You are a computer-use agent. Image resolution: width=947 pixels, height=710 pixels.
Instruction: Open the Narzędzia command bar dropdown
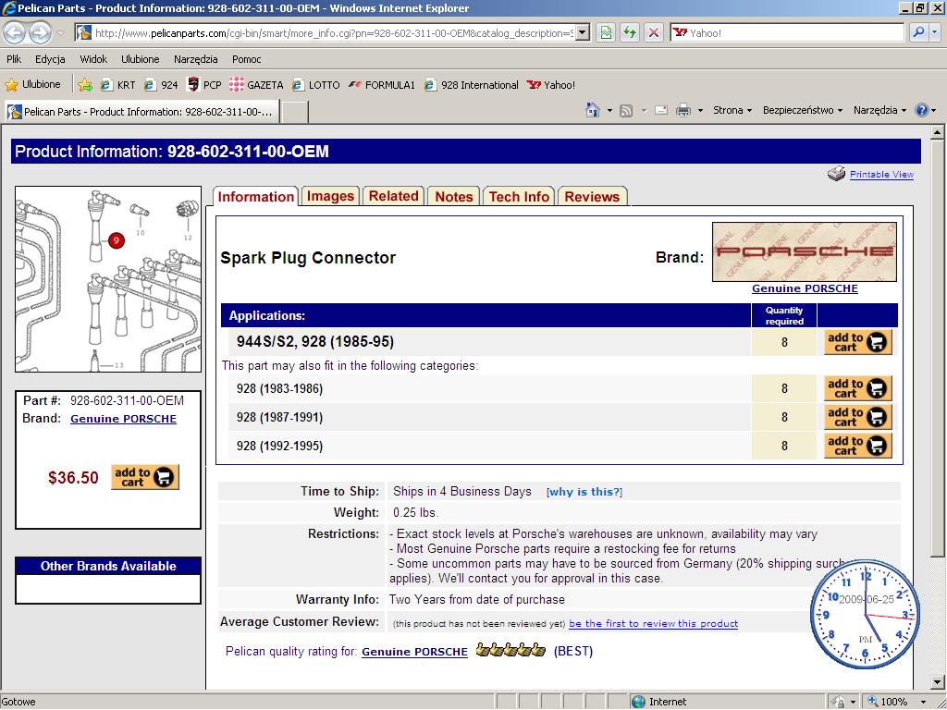(879, 110)
